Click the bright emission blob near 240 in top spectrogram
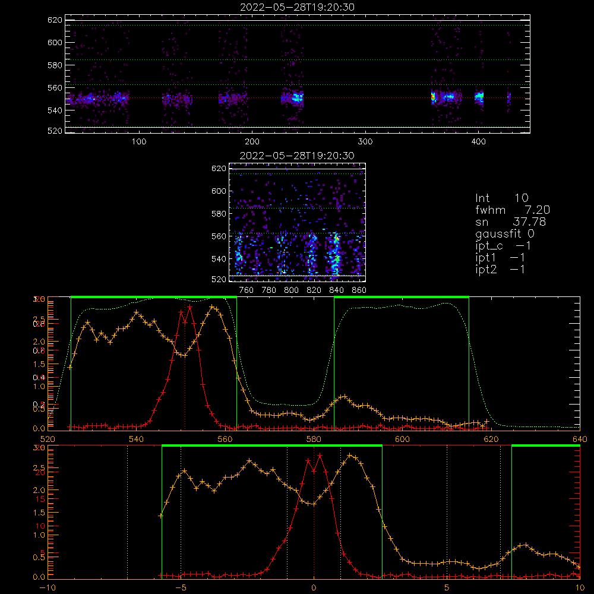This screenshot has width=594, height=594. [x=297, y=98]
